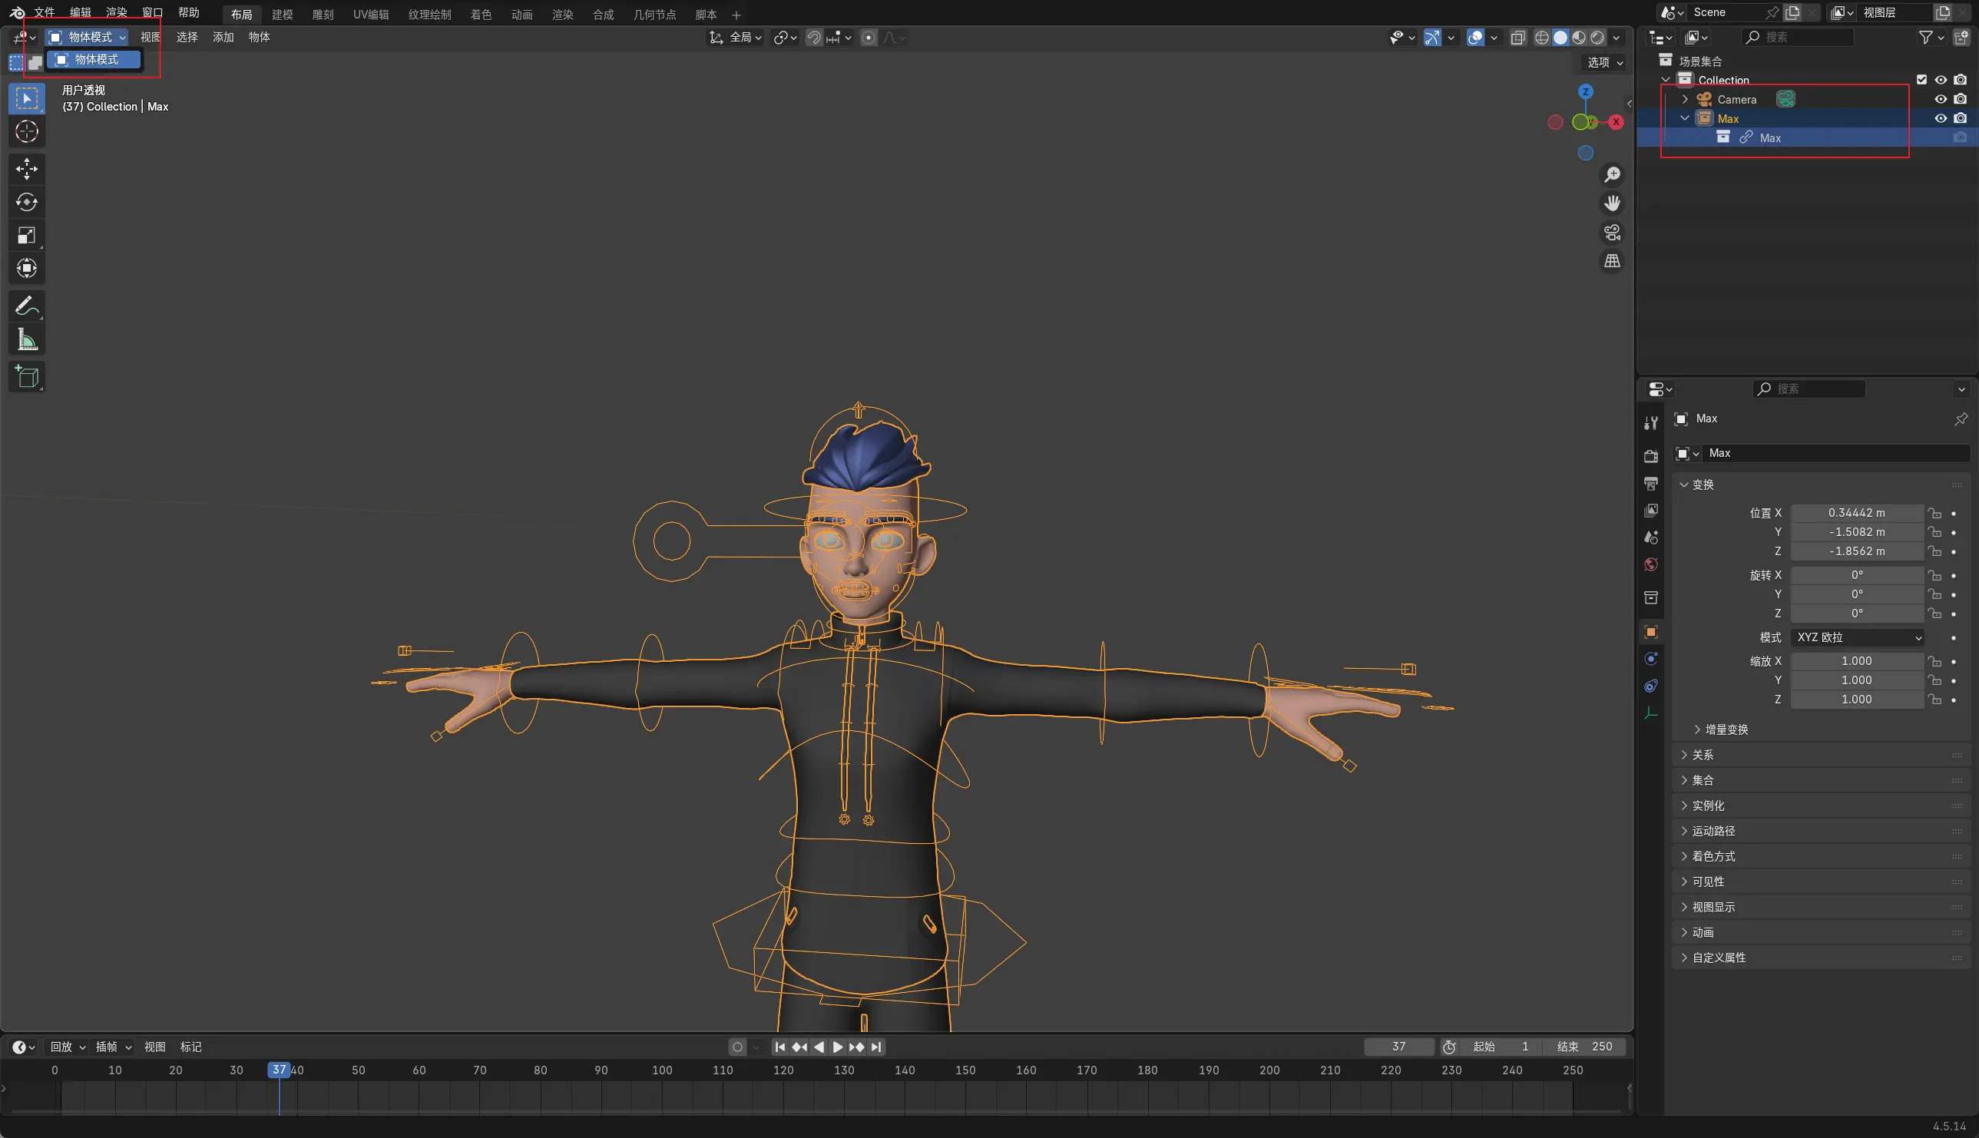Image resolution: width=1979 pixels, height=1138 pixels.
Task: Open the Add (添加) menu
Action: pyautogui.click(x=223, y=38)
